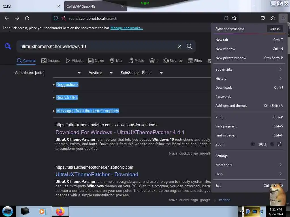Toggle reader view icon in address bar
Viewport: 290px width, 217px height.
click(226, 18)
